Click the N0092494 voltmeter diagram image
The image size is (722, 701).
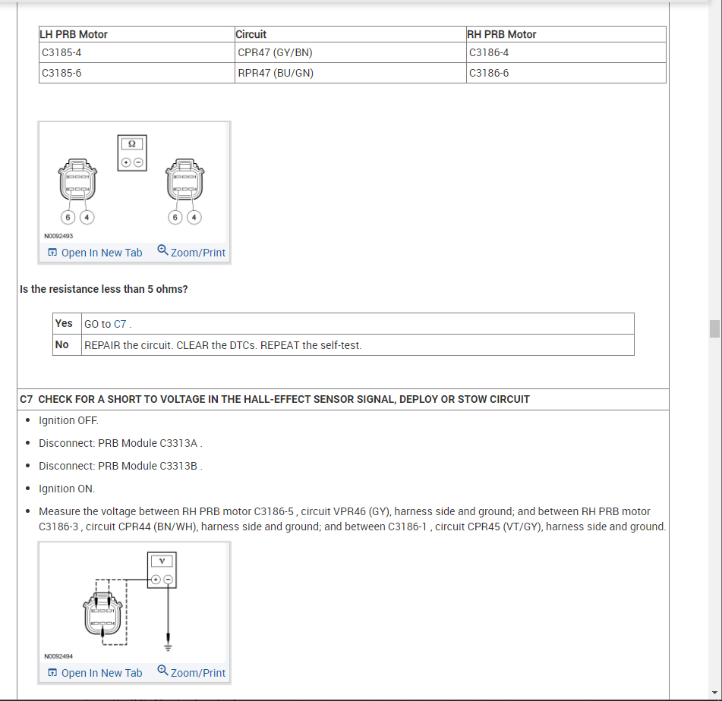tap(134, 602)
